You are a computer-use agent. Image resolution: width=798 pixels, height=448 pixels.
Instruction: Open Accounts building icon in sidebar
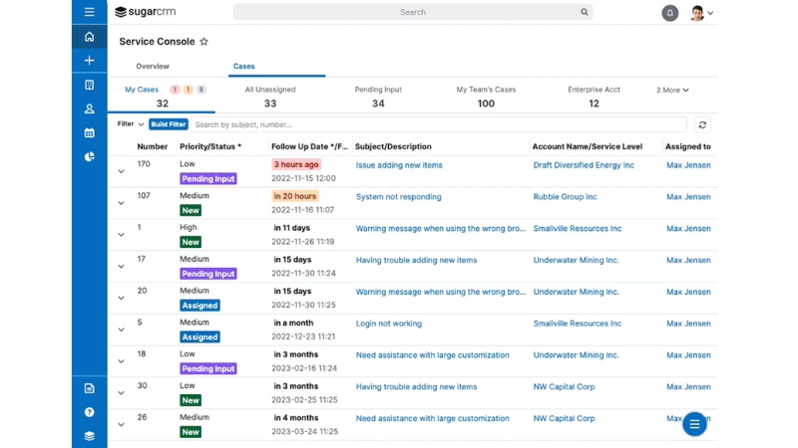[x=89, y=86]
